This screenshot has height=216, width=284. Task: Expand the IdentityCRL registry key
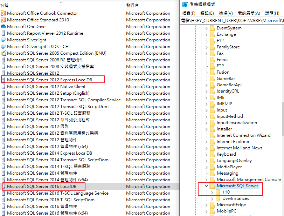(206, 91)
